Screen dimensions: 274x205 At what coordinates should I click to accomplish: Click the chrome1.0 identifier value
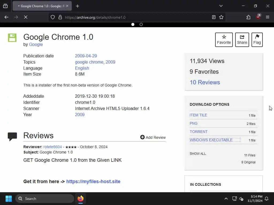pos(85,102)
